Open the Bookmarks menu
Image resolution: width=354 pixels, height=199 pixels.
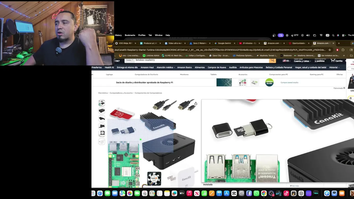click(x=130, y=35)
